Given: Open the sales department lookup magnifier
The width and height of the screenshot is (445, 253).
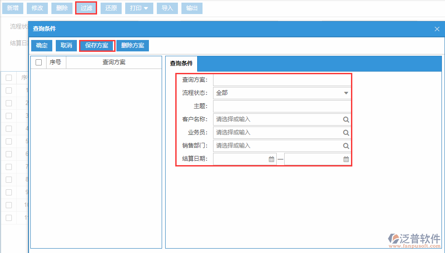Looking at the screenshot, I should (x=346, y=145).
